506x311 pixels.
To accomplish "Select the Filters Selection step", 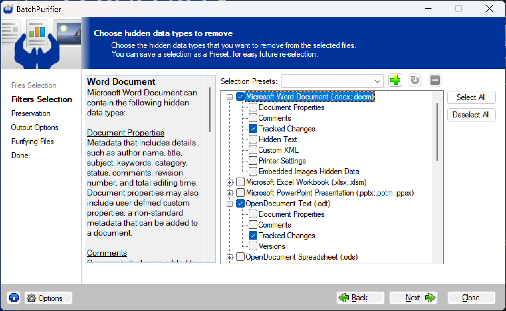I will point(42,99).
